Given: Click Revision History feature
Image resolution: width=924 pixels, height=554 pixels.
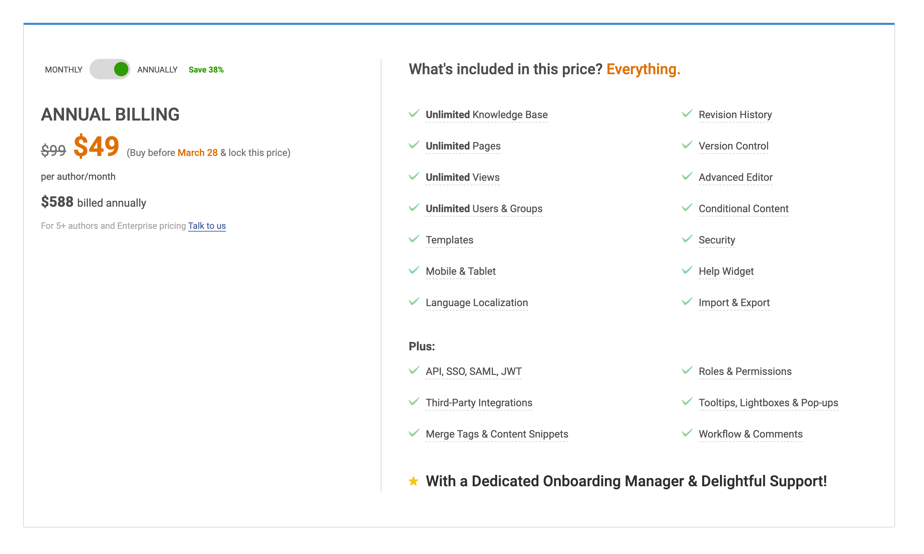Looking at the screenshot, I should (735, 115).
